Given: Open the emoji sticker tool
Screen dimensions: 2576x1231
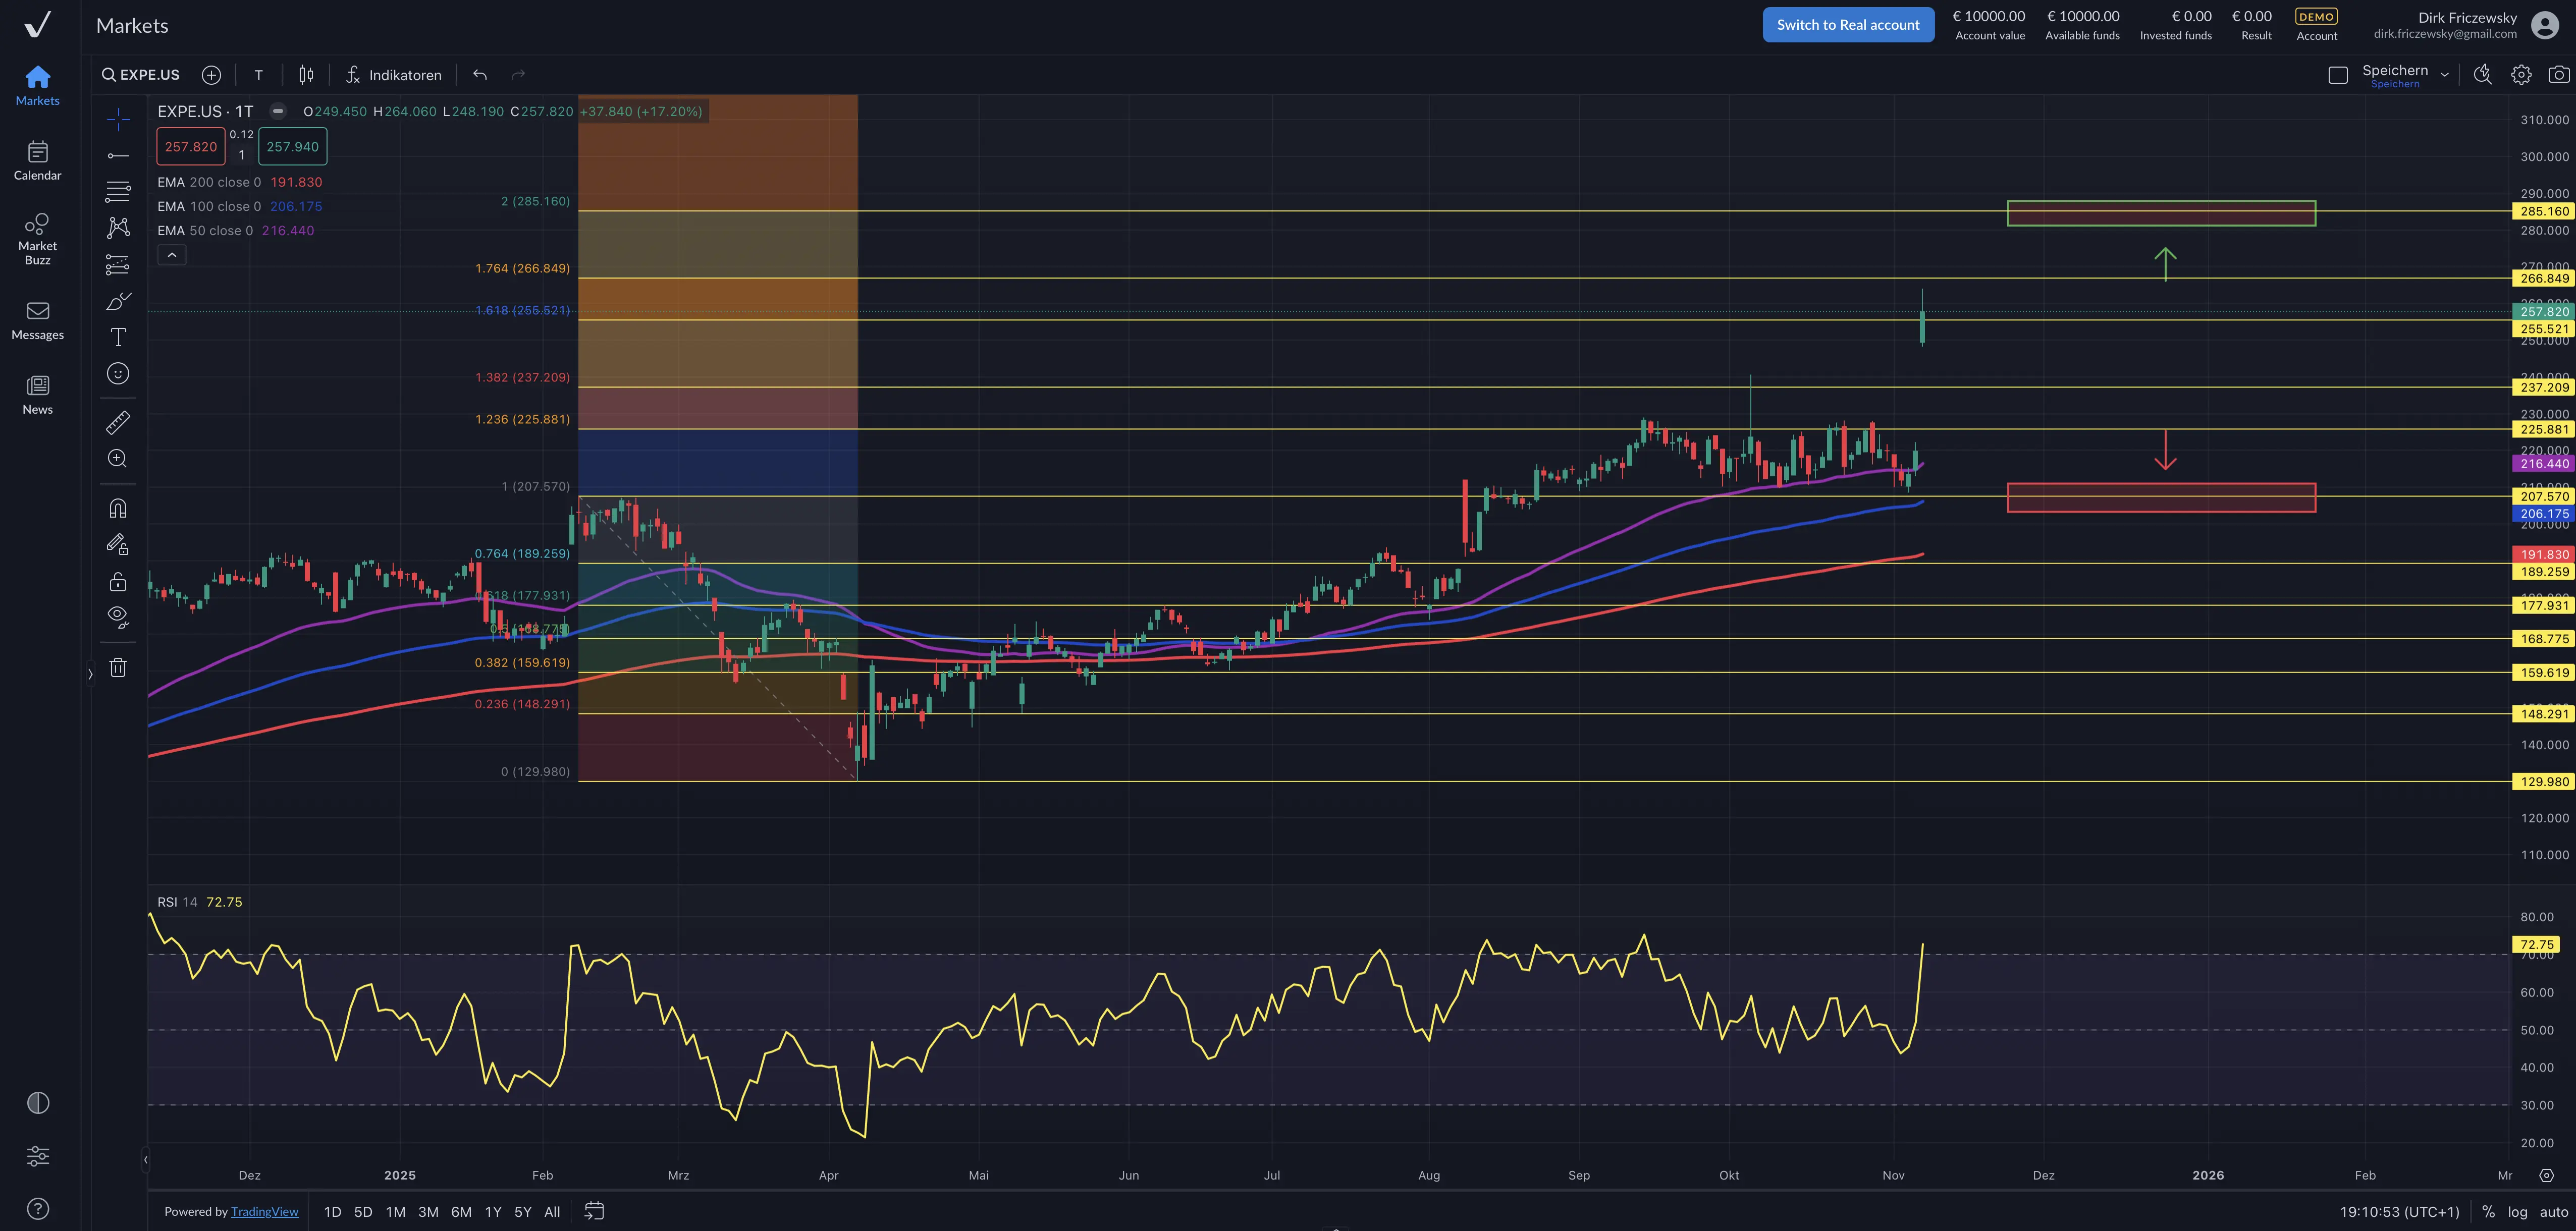Looking at the screenshot, I should coord(118,374).
